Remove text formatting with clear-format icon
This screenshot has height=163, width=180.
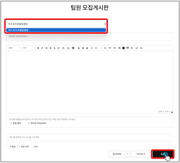click(x=63, y=48)
